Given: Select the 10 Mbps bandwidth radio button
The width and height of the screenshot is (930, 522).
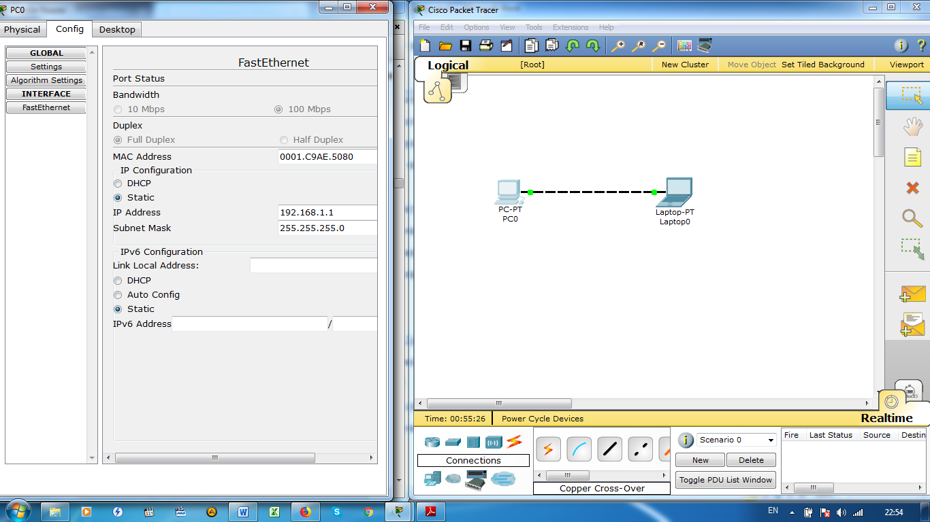Looking at the screenshot, I should tap(118, 109).
